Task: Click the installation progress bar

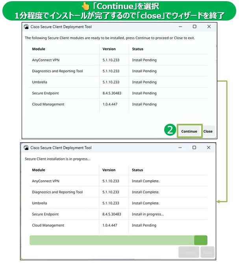Action: pos(119,240)
